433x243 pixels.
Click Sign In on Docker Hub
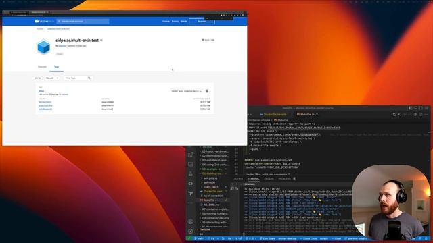point(183,21)
